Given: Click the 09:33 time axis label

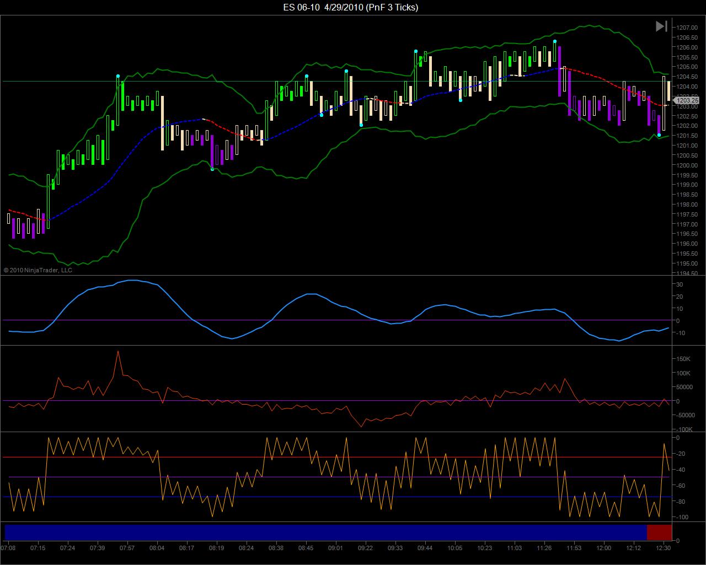Looking at the screenshot, I should tap(395, 548).
